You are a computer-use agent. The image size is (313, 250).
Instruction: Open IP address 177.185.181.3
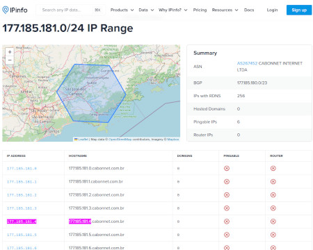tap(22, 208)
